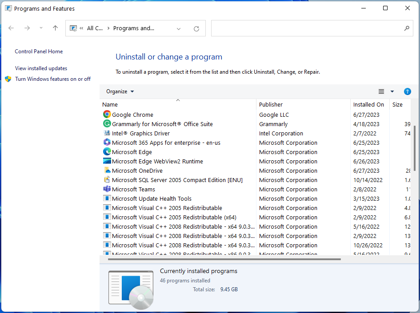Select Microsoft Teams program name
The image size is (420, 313).
click(133, 189)
